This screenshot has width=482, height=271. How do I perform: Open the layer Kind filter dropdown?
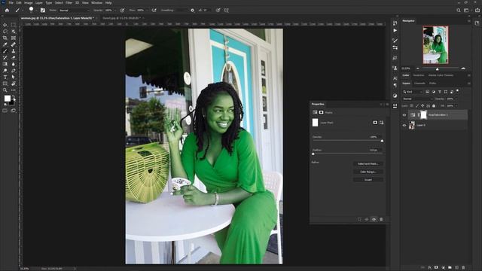(x=413, y=92)
